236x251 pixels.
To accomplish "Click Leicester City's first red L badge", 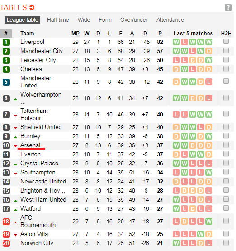I will tap(176, 60).
